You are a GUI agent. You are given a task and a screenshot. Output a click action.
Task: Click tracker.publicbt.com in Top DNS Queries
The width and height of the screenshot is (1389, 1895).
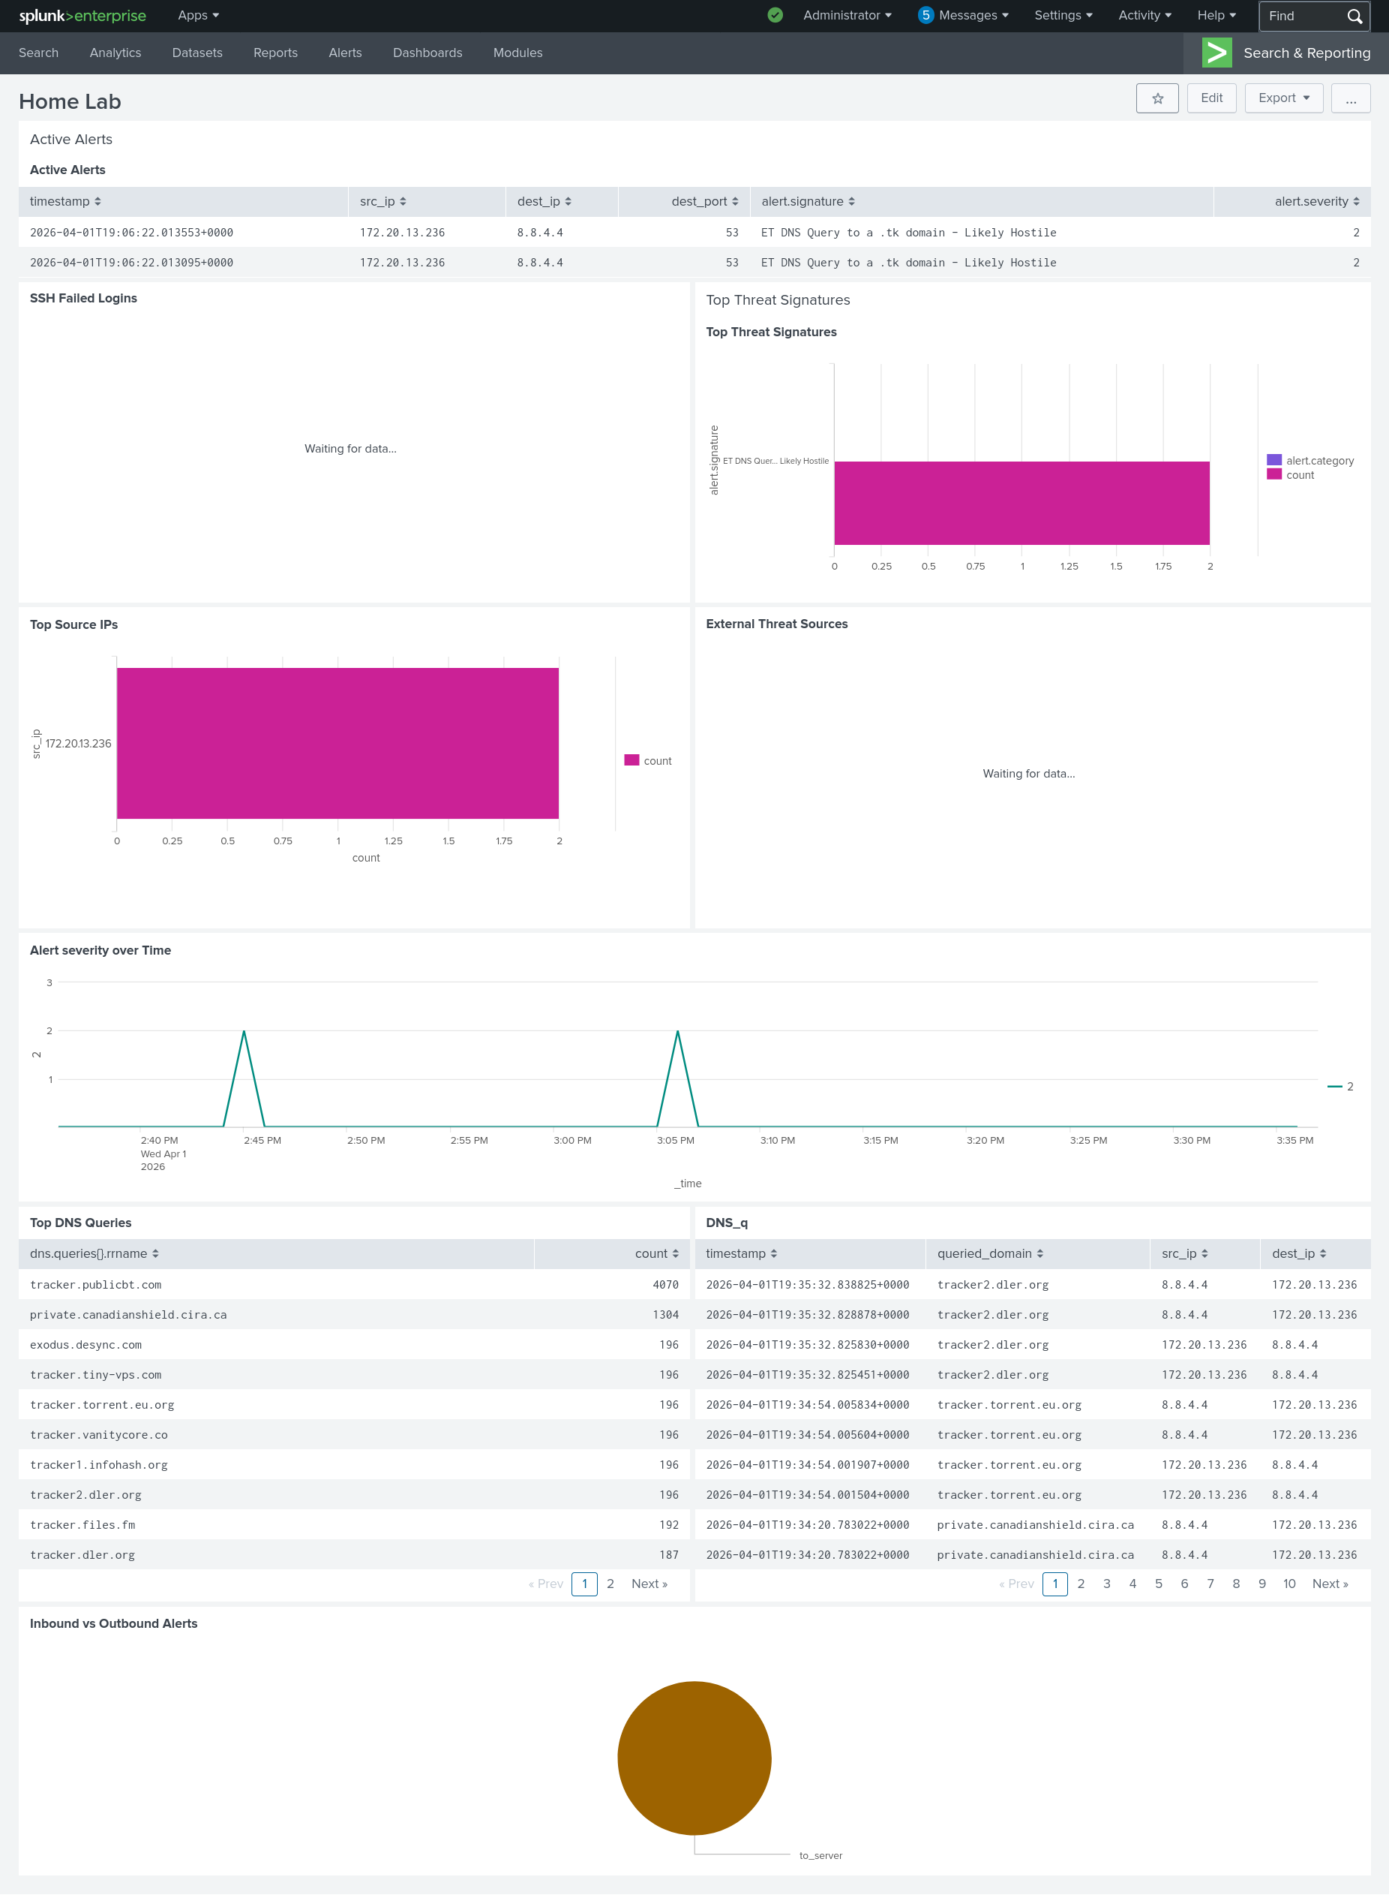[95, 1285]
